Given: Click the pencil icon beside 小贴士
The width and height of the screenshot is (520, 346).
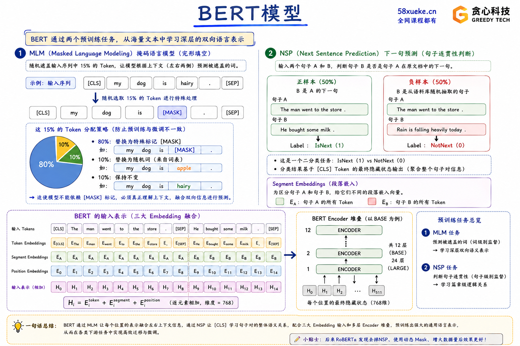Looking at the screenshot, I should [297, 339].
